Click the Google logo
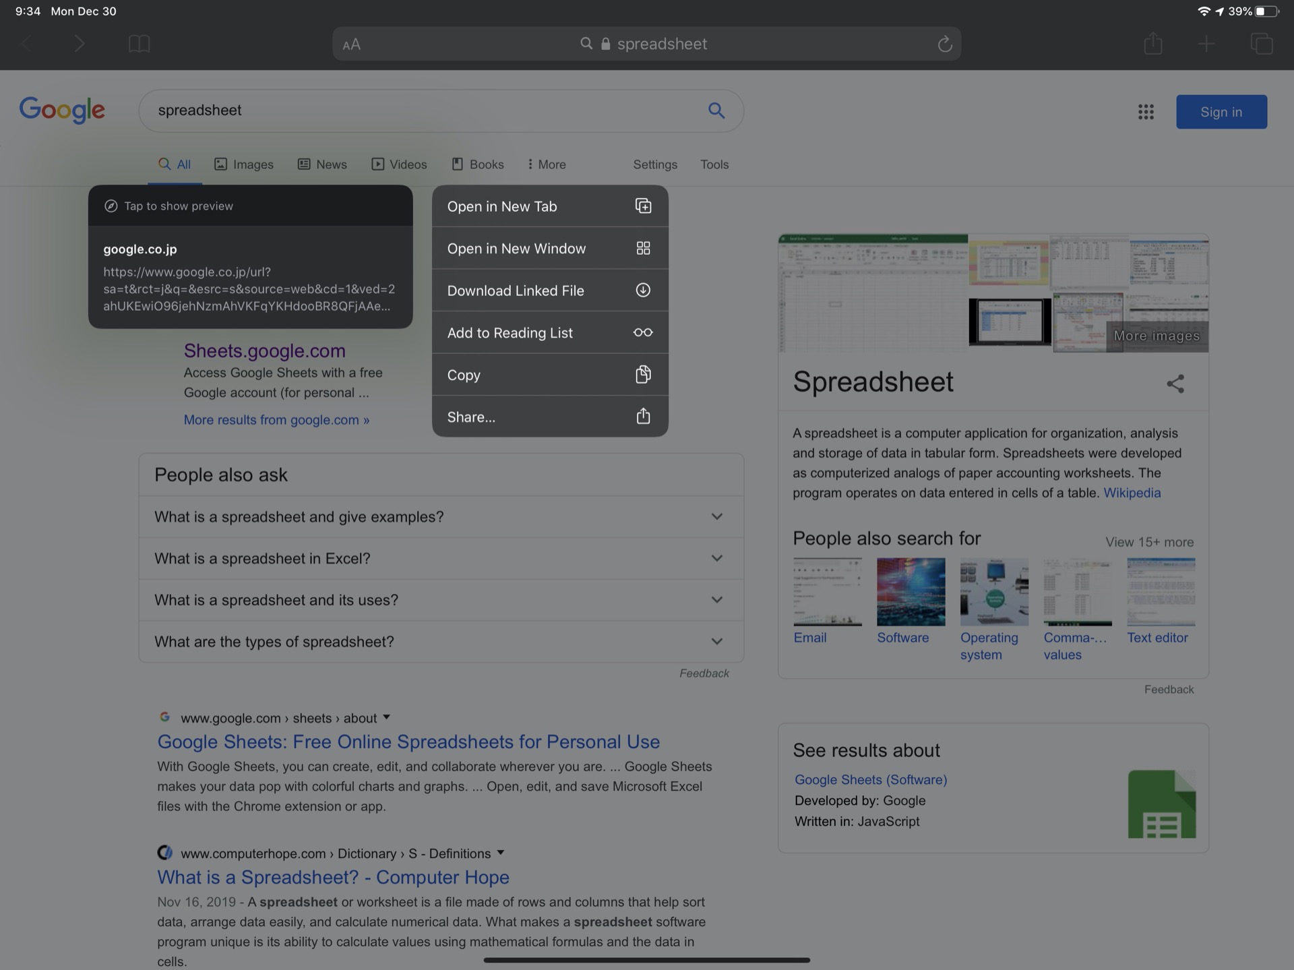The width and height of the screenshot is (1294, 970). point(62,111)
